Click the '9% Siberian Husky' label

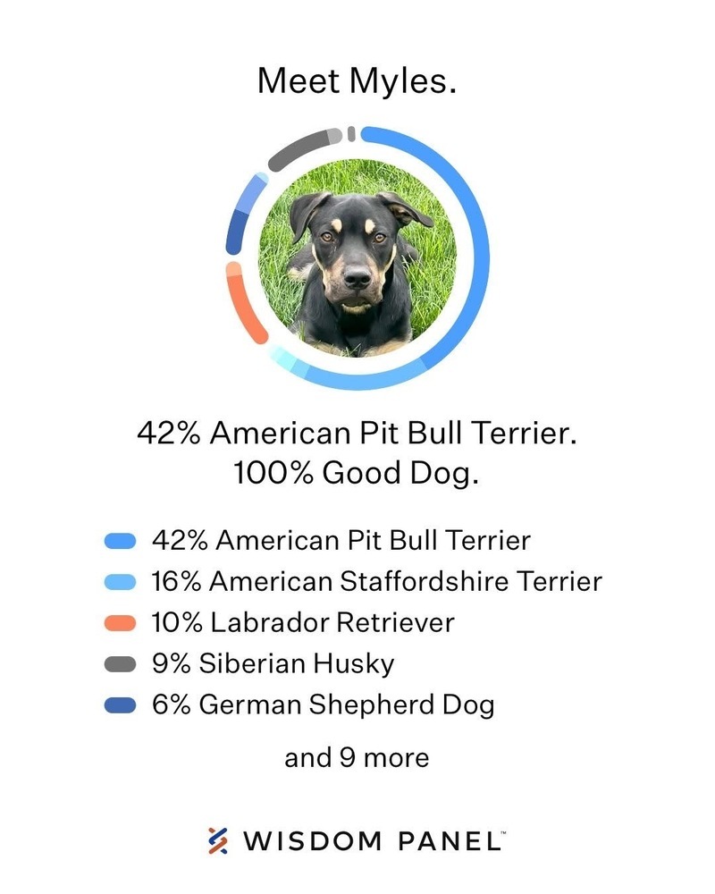coord(273,664)
